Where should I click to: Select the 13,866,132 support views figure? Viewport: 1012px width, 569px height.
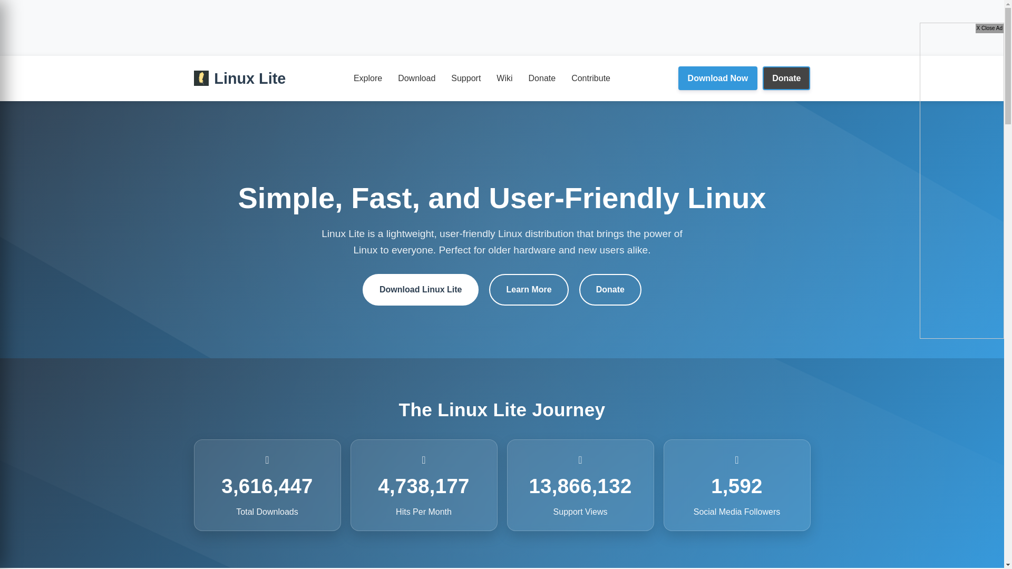pos(580,486)
